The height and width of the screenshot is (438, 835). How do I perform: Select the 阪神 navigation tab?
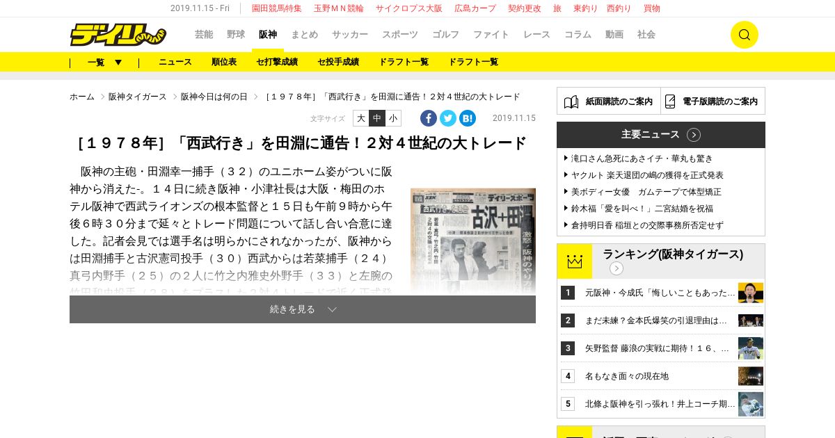click(268, 34)
